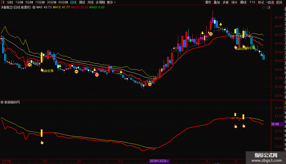286x164 pixels.
Task: Toggle the panel layout icon at chart top-right
Action: click(x=269, y=8)
